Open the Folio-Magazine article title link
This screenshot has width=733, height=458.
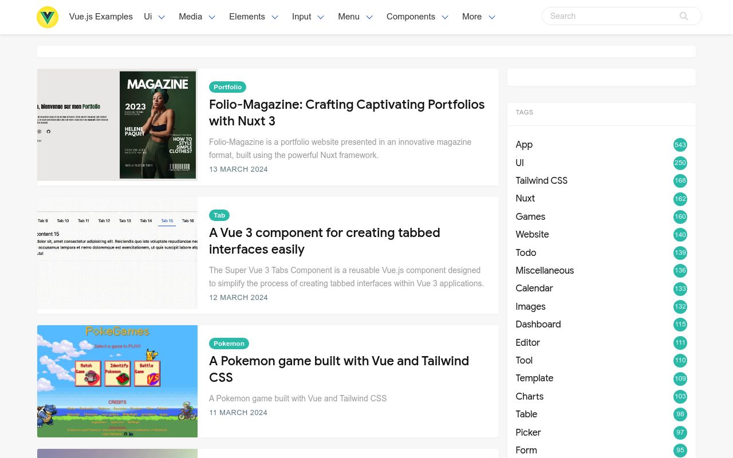pyautogui.click(x=346, y=113)
